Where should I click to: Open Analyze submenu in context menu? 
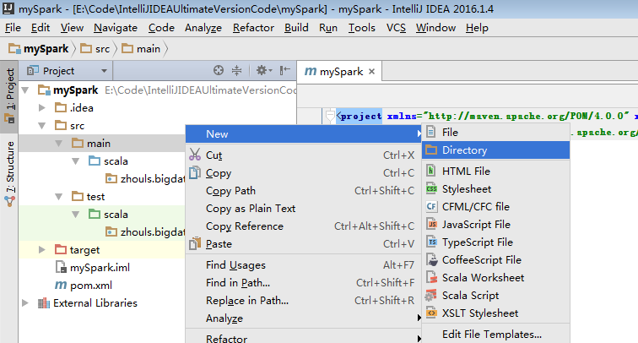304,318
